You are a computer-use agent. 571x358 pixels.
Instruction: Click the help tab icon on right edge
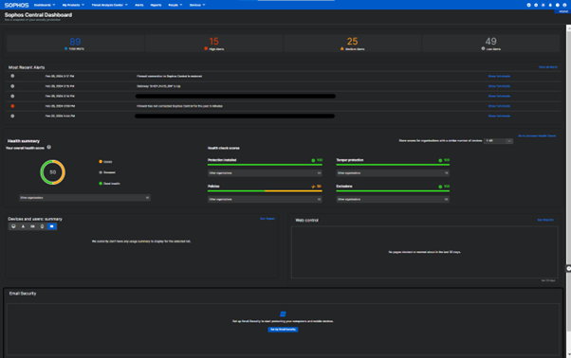568,269
